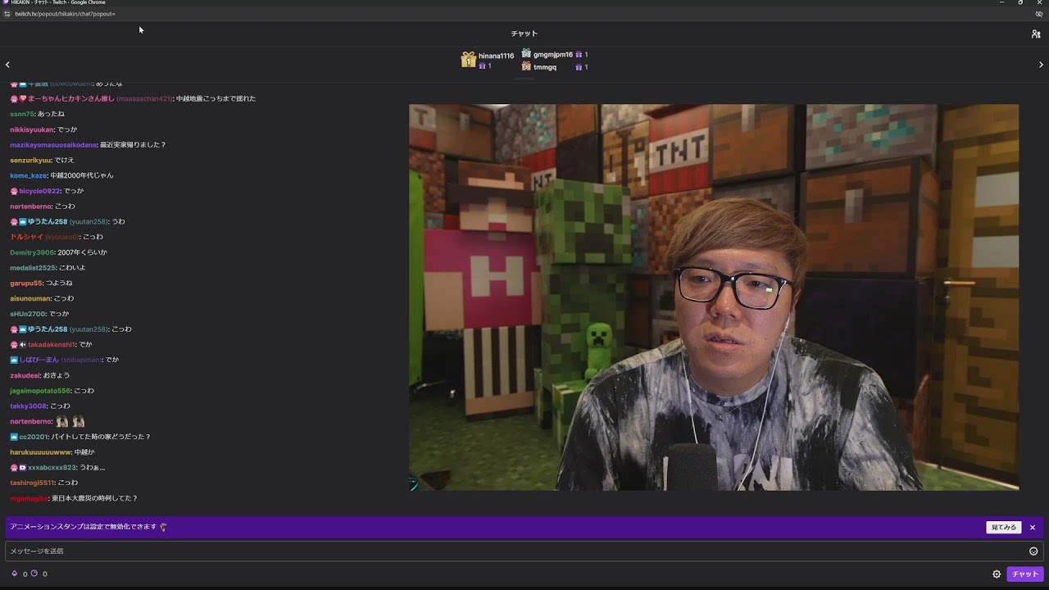Go to next leaderboard with right chevron
Viewport: 1049px width, 590px height.
pos(1041,65)
